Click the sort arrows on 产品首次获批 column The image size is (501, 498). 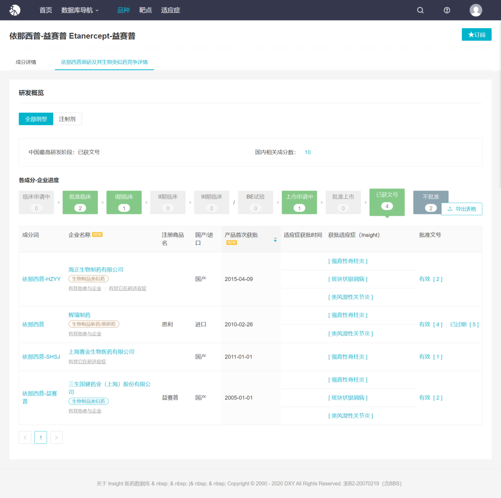pos(275,240)
